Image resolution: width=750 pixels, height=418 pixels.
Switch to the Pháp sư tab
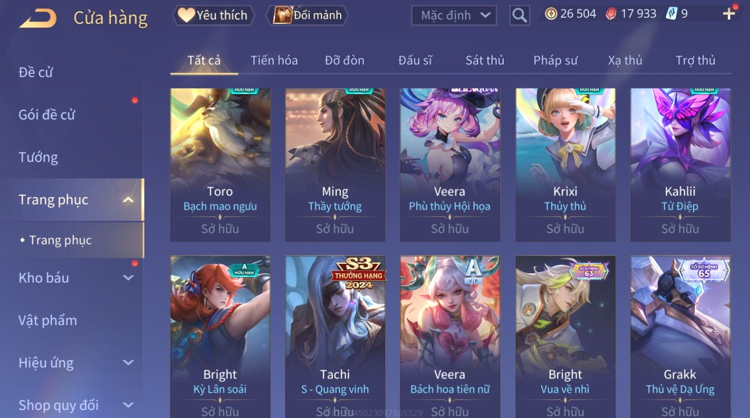pos(555,60)
